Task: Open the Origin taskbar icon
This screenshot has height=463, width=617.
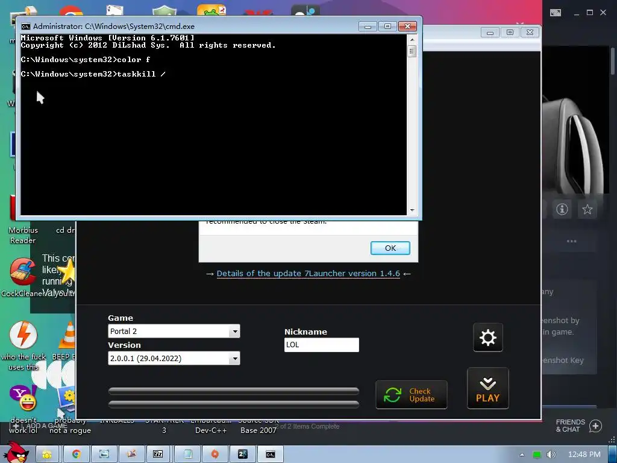Action: (x=215, y=455)
